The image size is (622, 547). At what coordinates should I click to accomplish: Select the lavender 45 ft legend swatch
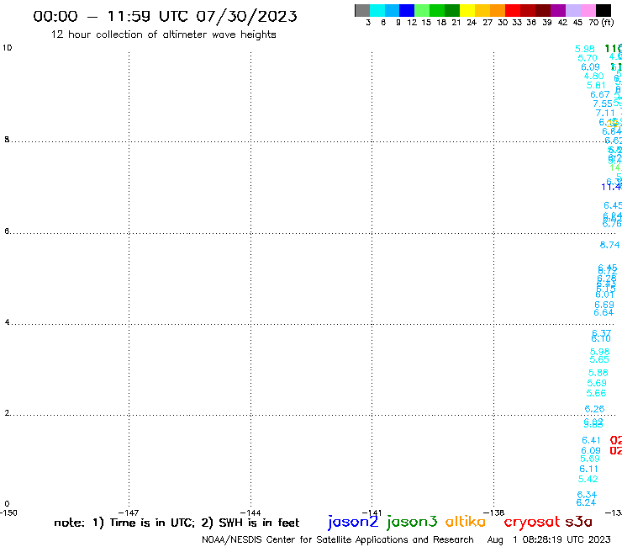point(573,10)
